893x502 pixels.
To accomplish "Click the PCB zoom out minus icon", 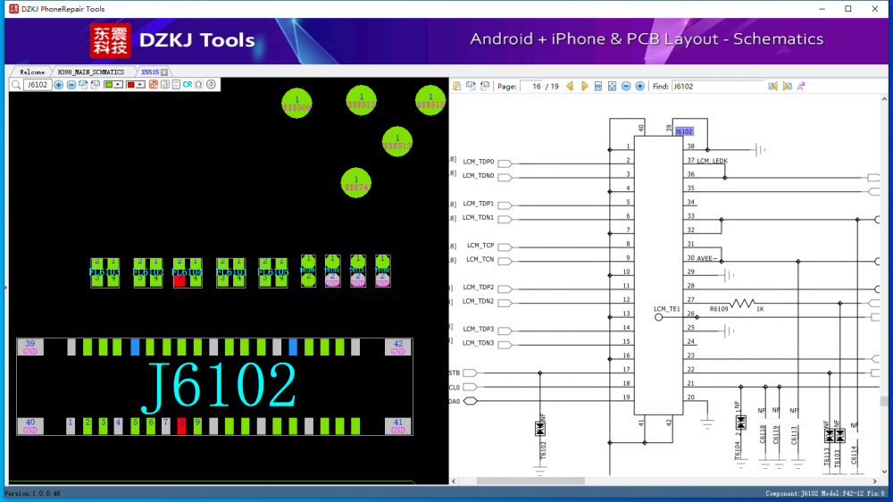I will coord(71,85).
